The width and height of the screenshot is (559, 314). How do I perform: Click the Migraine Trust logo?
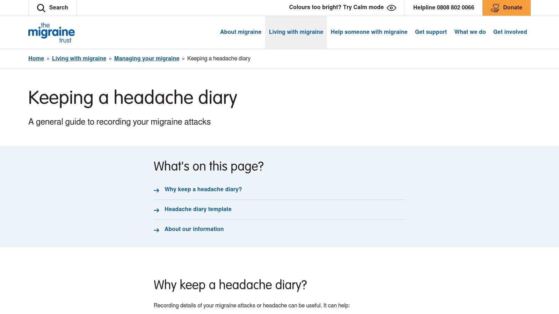pyautogui.click(x=51, y=33)
